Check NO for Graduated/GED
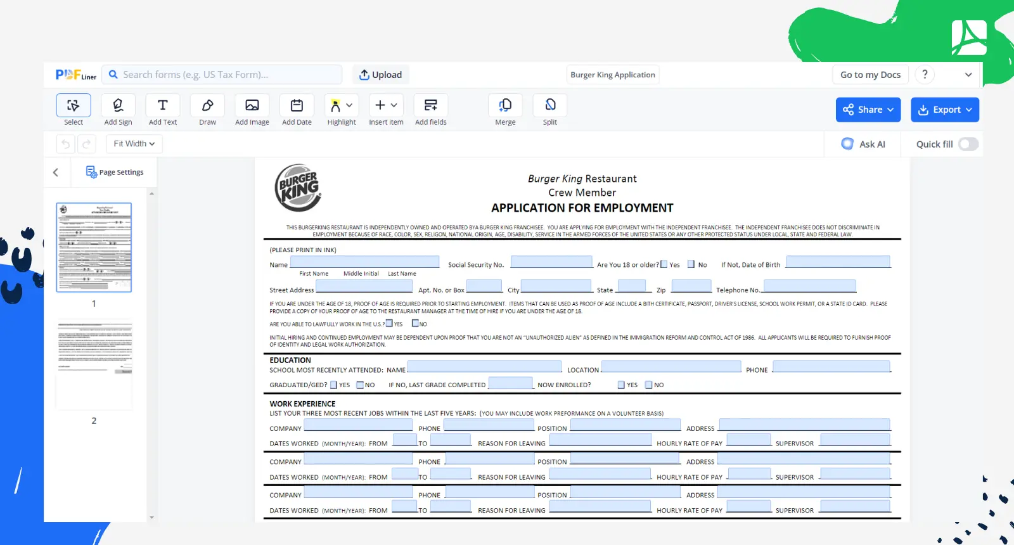Viewport: 1014px width, 545px height. tap(360, 385)
